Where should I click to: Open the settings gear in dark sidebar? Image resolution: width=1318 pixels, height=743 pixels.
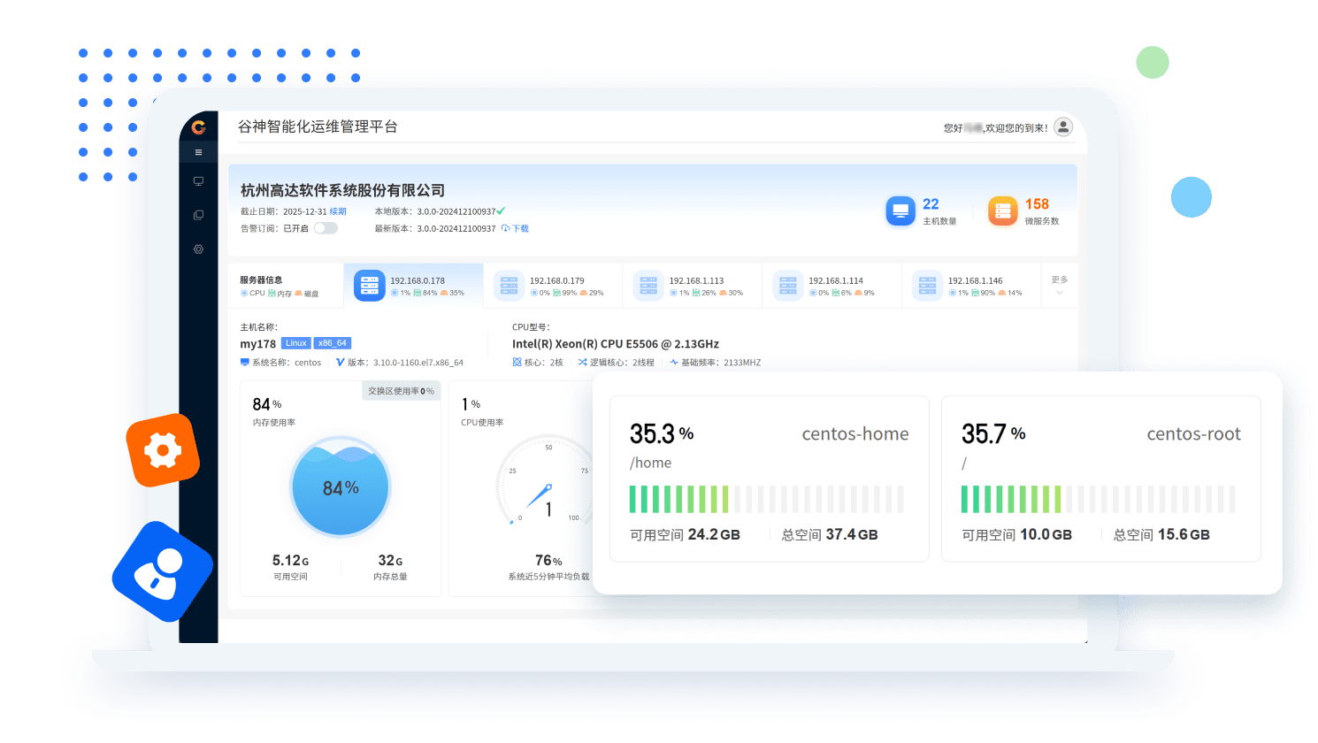click(x=198, y=249)
